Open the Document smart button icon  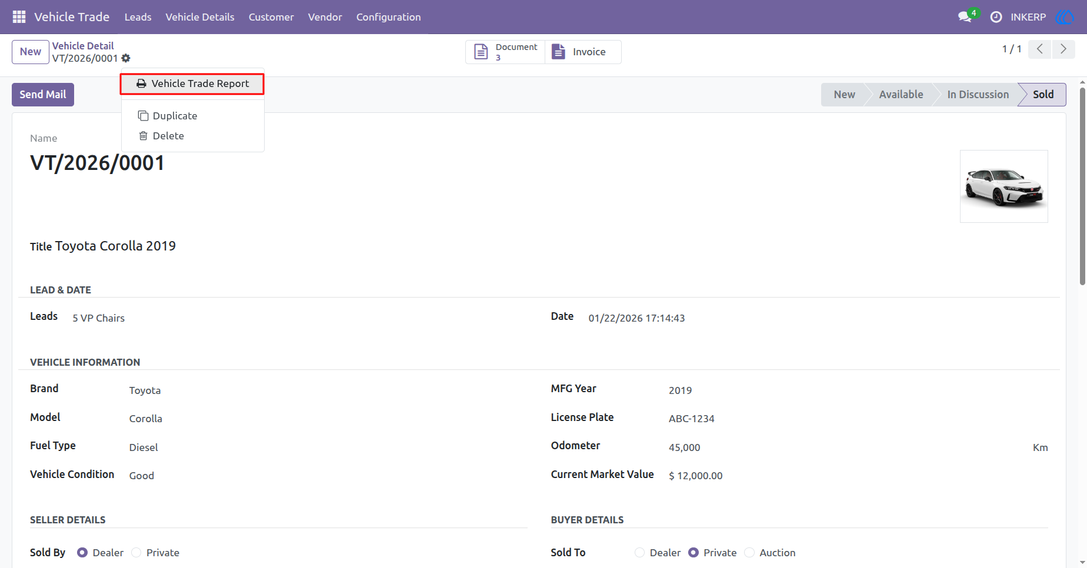481,52
